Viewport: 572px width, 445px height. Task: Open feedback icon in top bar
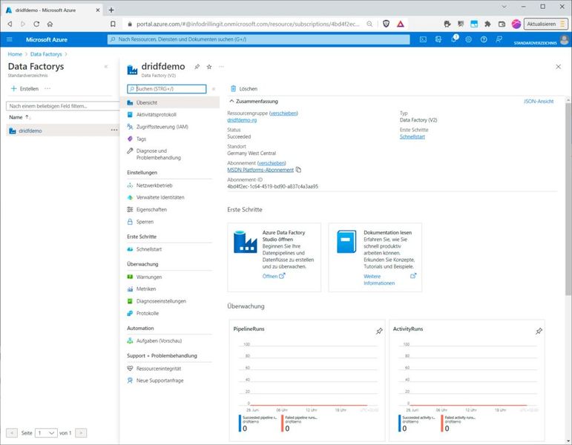point(499,39)
